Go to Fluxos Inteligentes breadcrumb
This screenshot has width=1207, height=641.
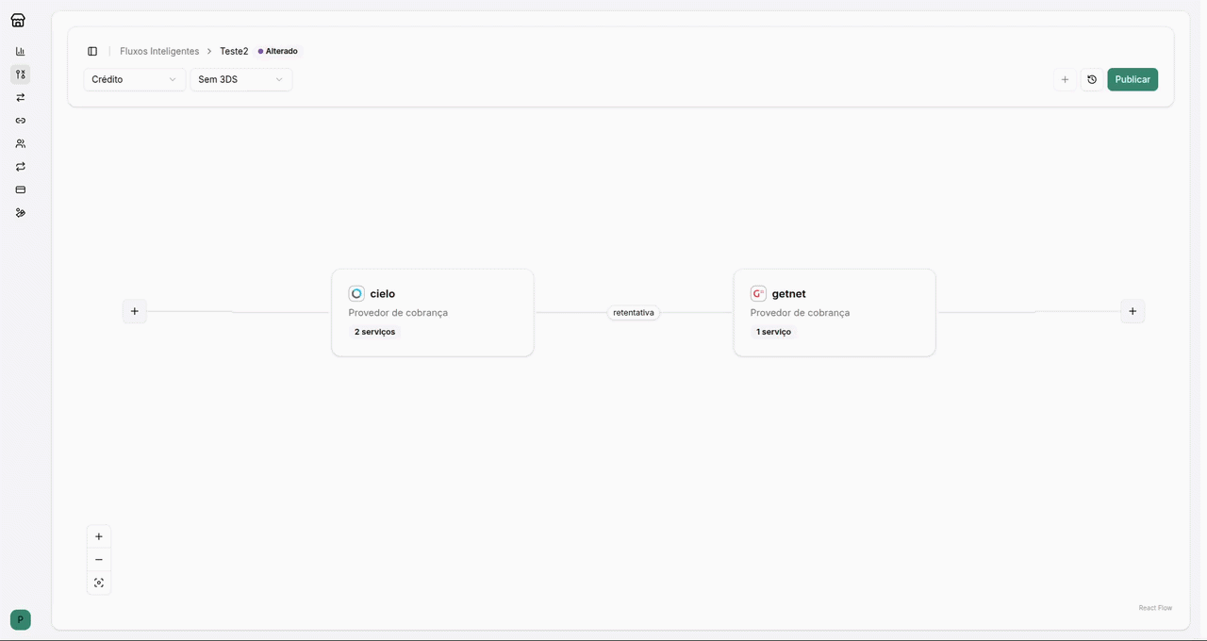[159, 52]
